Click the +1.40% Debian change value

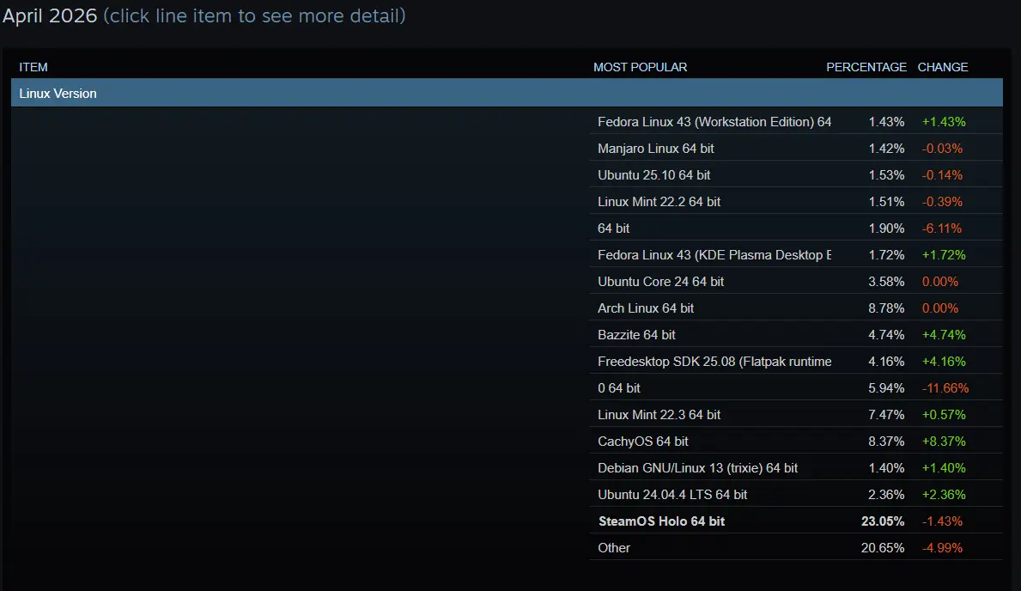coord(944,468)
